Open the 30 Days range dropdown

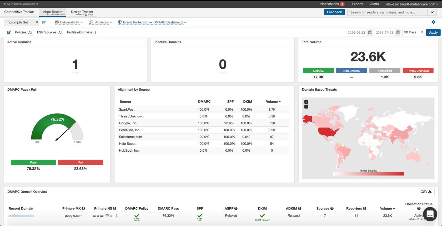[413, 32]
